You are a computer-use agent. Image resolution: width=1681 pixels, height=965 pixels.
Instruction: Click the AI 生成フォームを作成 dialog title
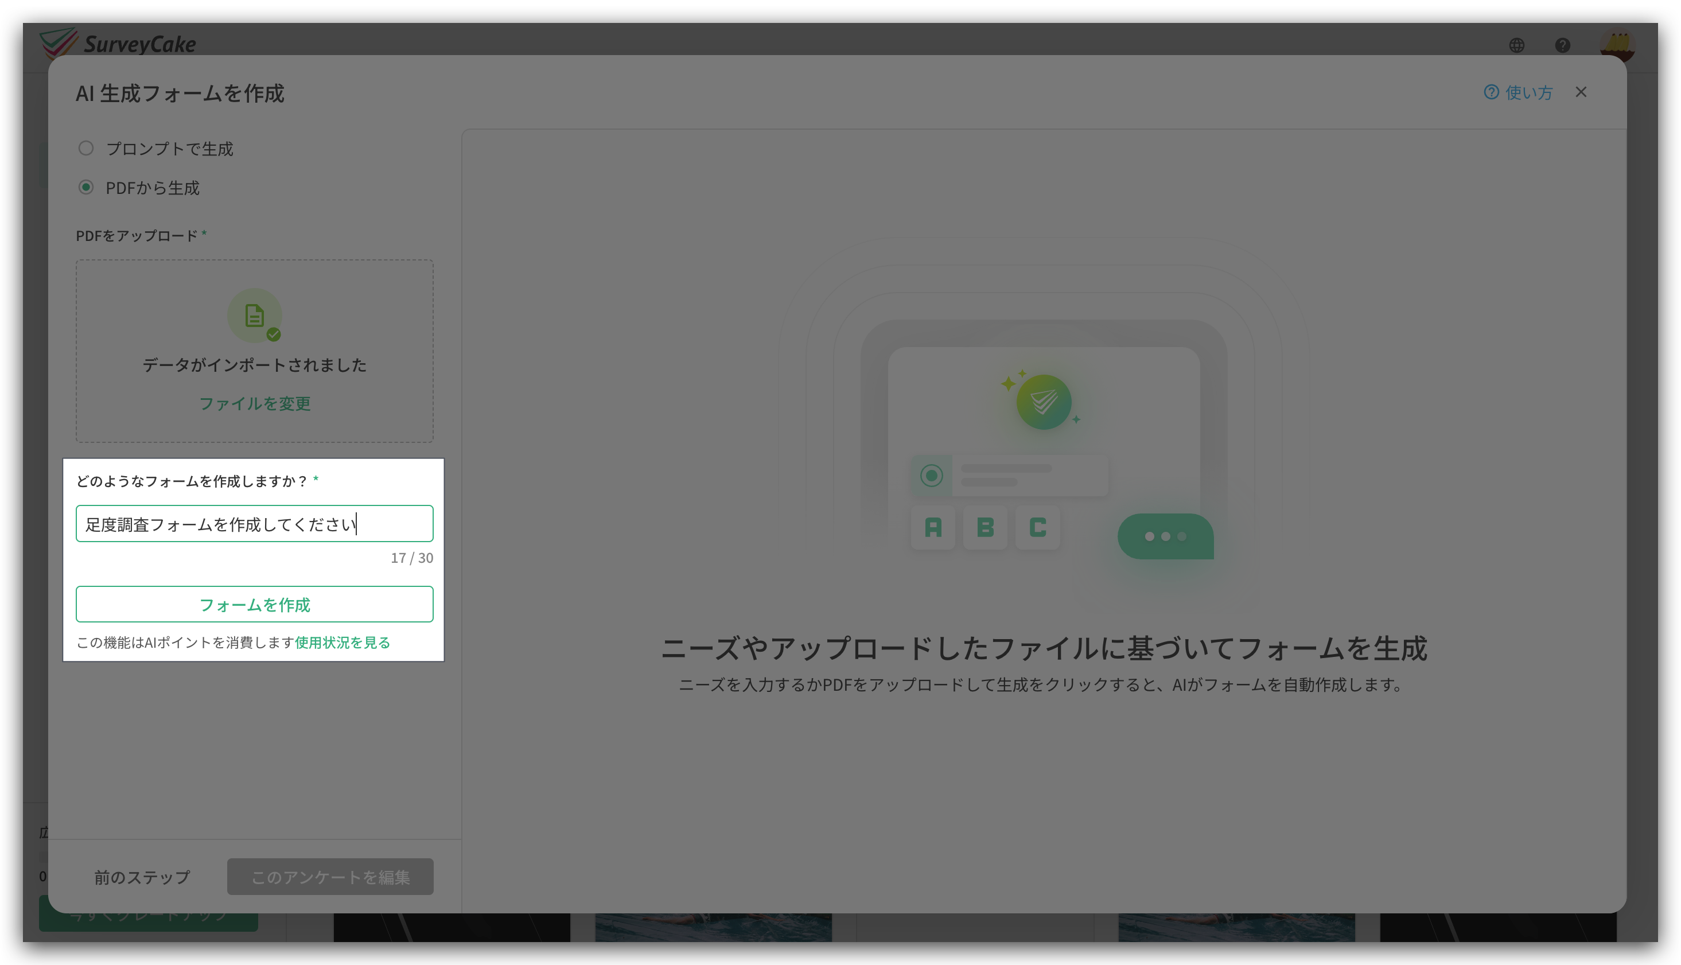(180, 94)
